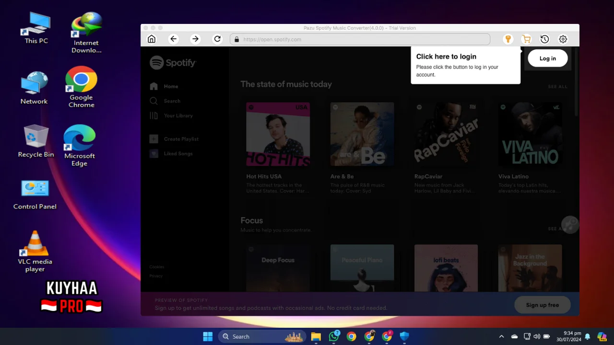Image resolution: width=614 pixels, height=345 pixels.
Task: Open the Windows Start menu
Action: (208, 336)
